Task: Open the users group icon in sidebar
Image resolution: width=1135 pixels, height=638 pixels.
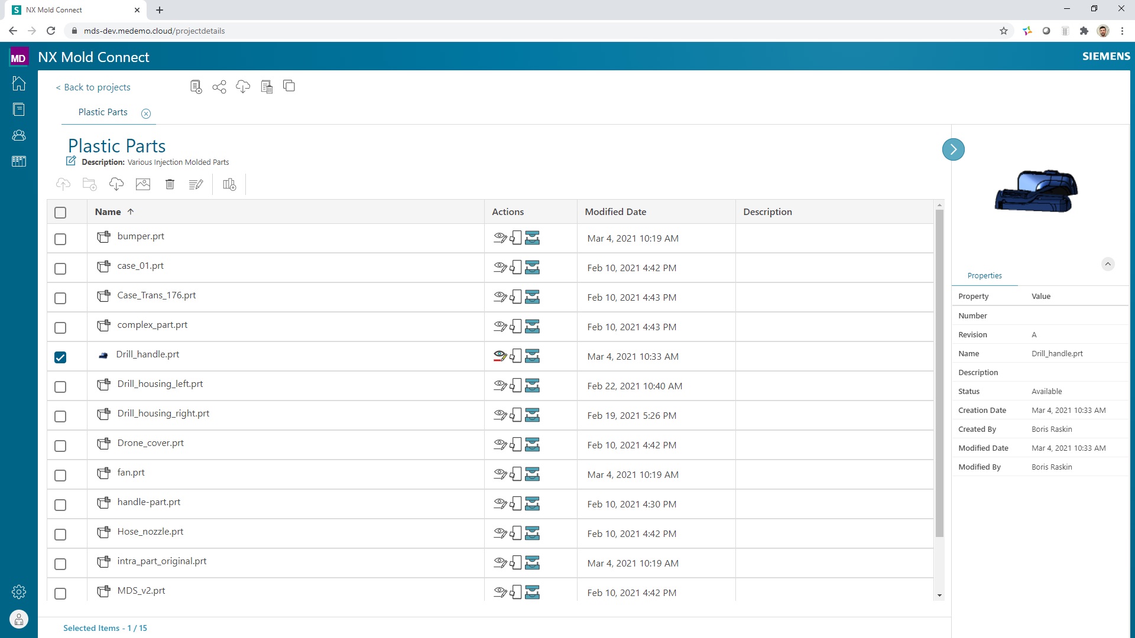Action: coord(19,135)
